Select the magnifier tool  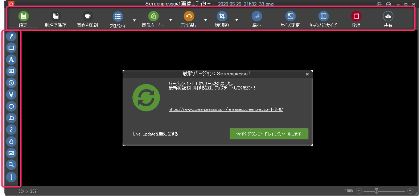click(x=11, y=165)
